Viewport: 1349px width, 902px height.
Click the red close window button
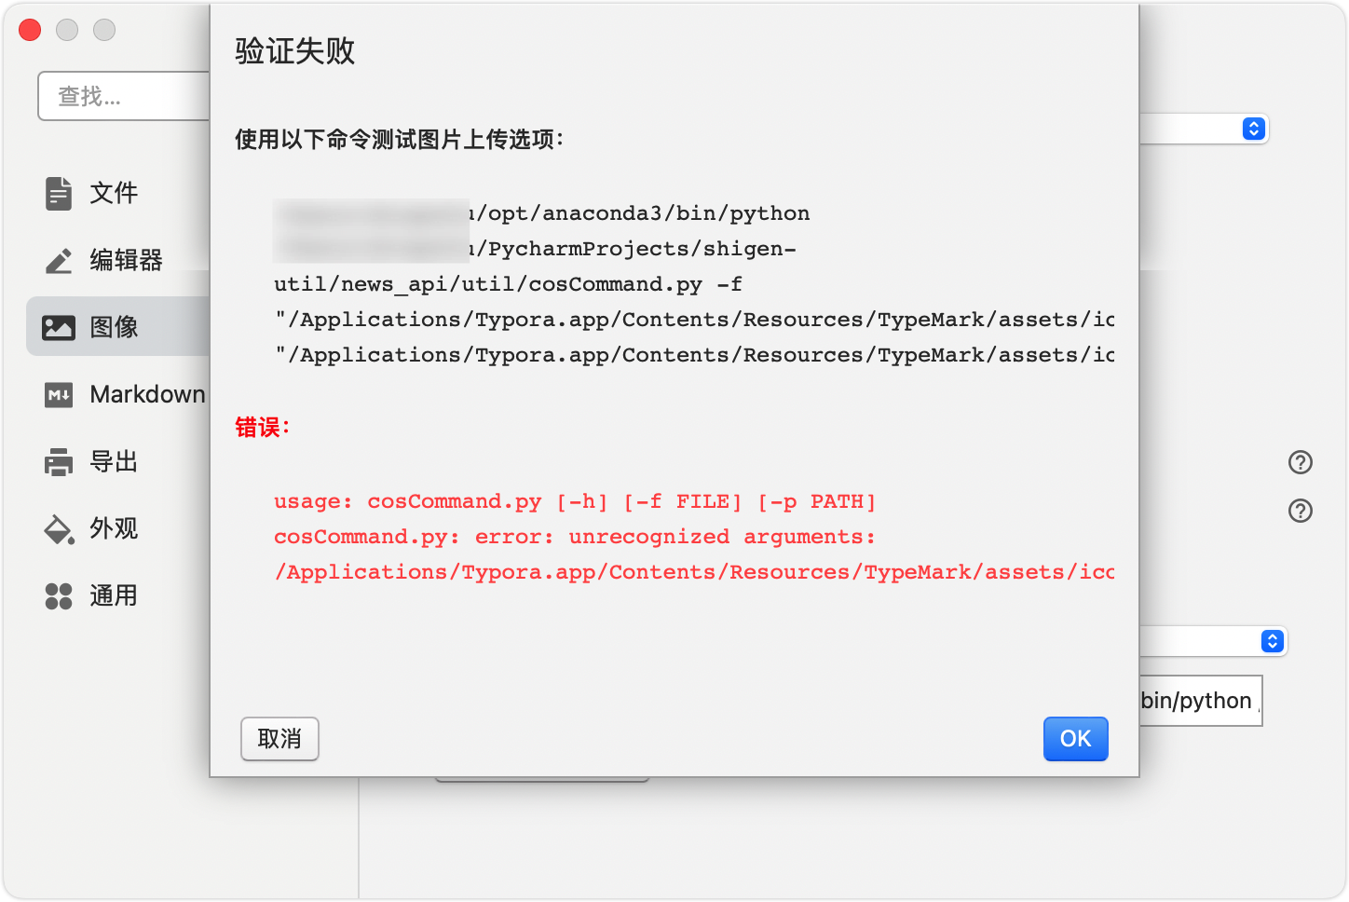(29, 30)
